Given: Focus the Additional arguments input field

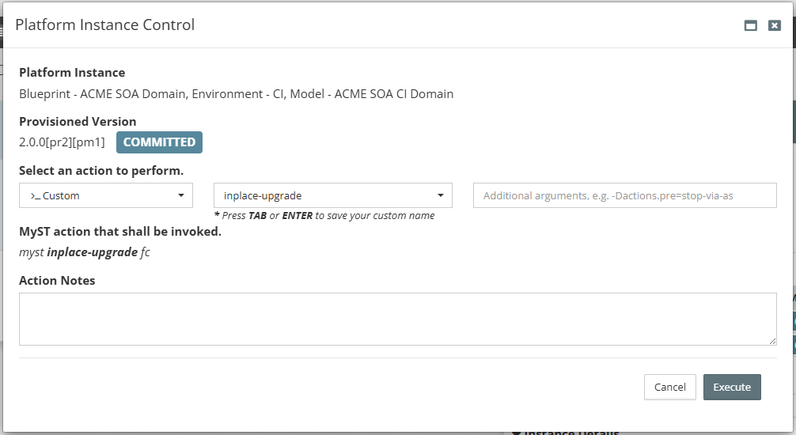Looking at the screenshot, I should [x=624, y=195].
